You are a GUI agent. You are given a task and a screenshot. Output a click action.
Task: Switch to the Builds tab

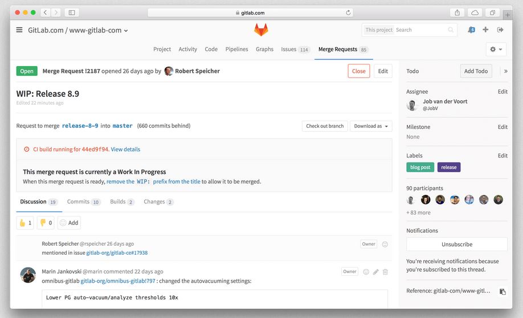coord(122,202)
